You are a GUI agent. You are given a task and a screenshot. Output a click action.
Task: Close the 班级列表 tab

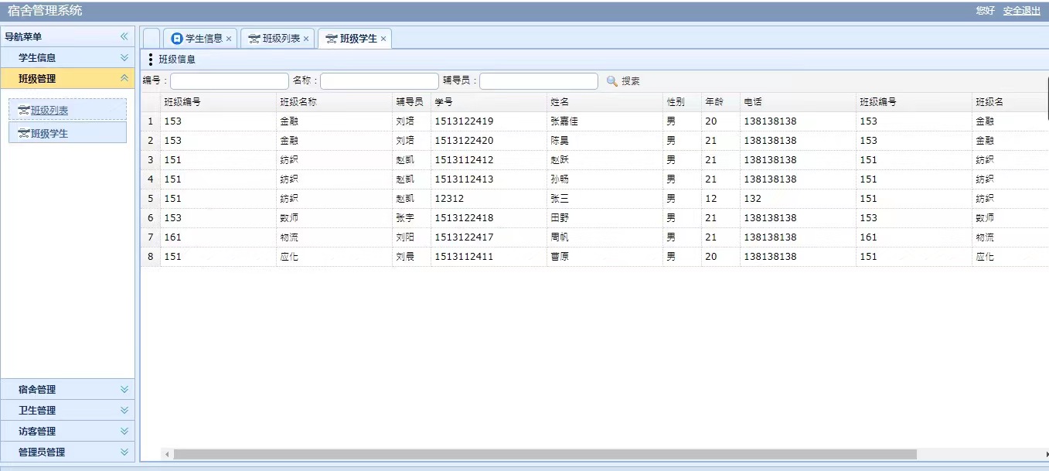tap(306, 39)
